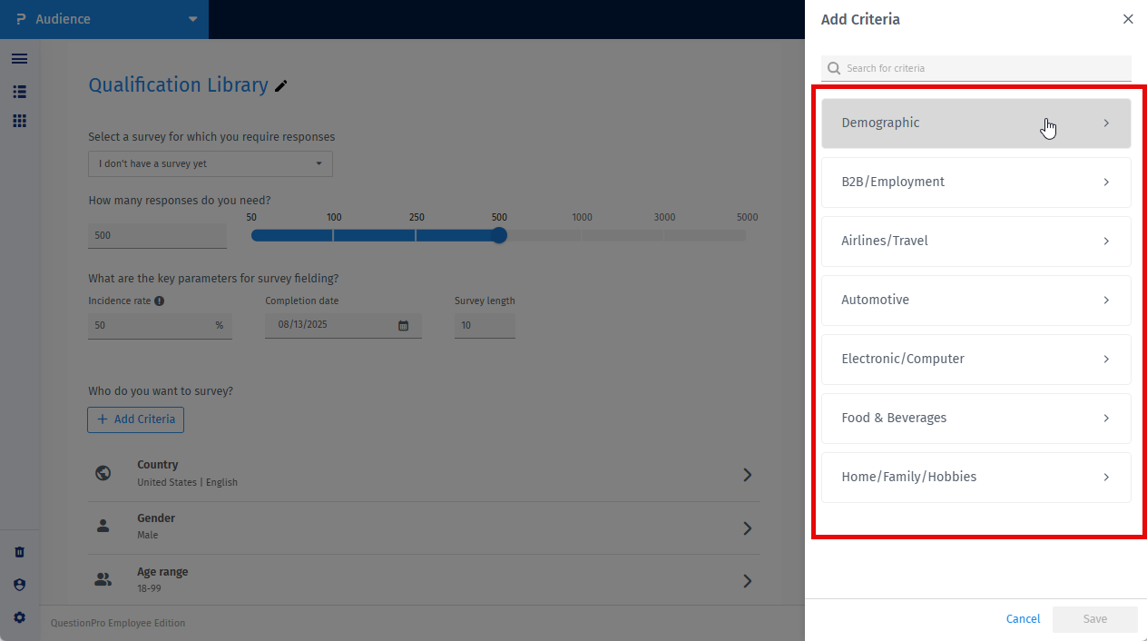
Task: Set slider to the 1000 mark
Action: pyautogui.click(x=582, y=235)
